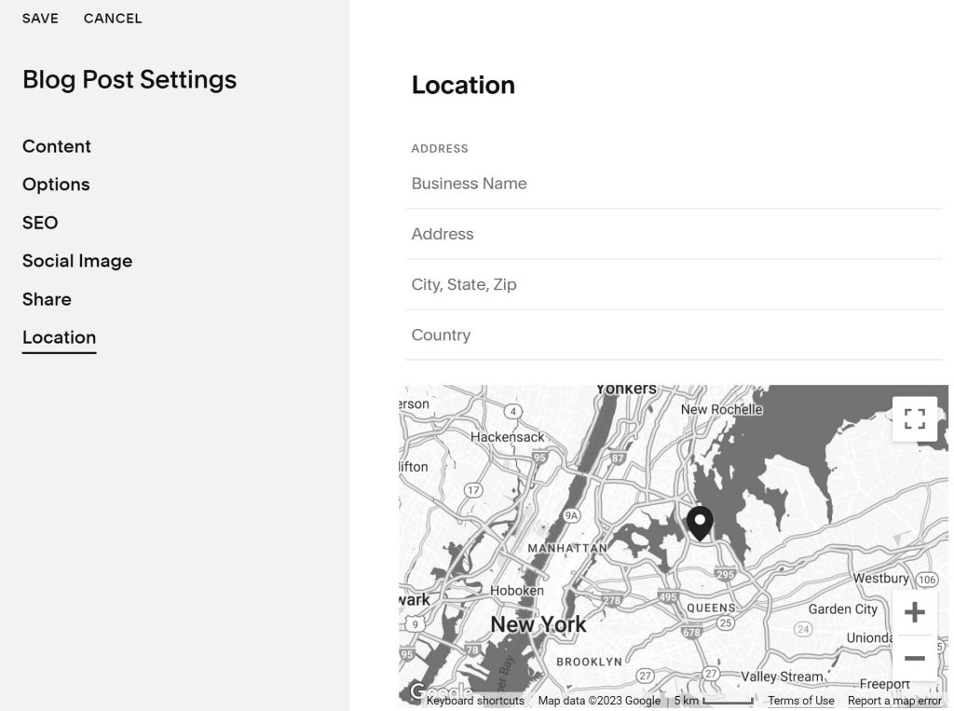Open the Social Image tab
The image size is (954, 711).
pos(77,261)
